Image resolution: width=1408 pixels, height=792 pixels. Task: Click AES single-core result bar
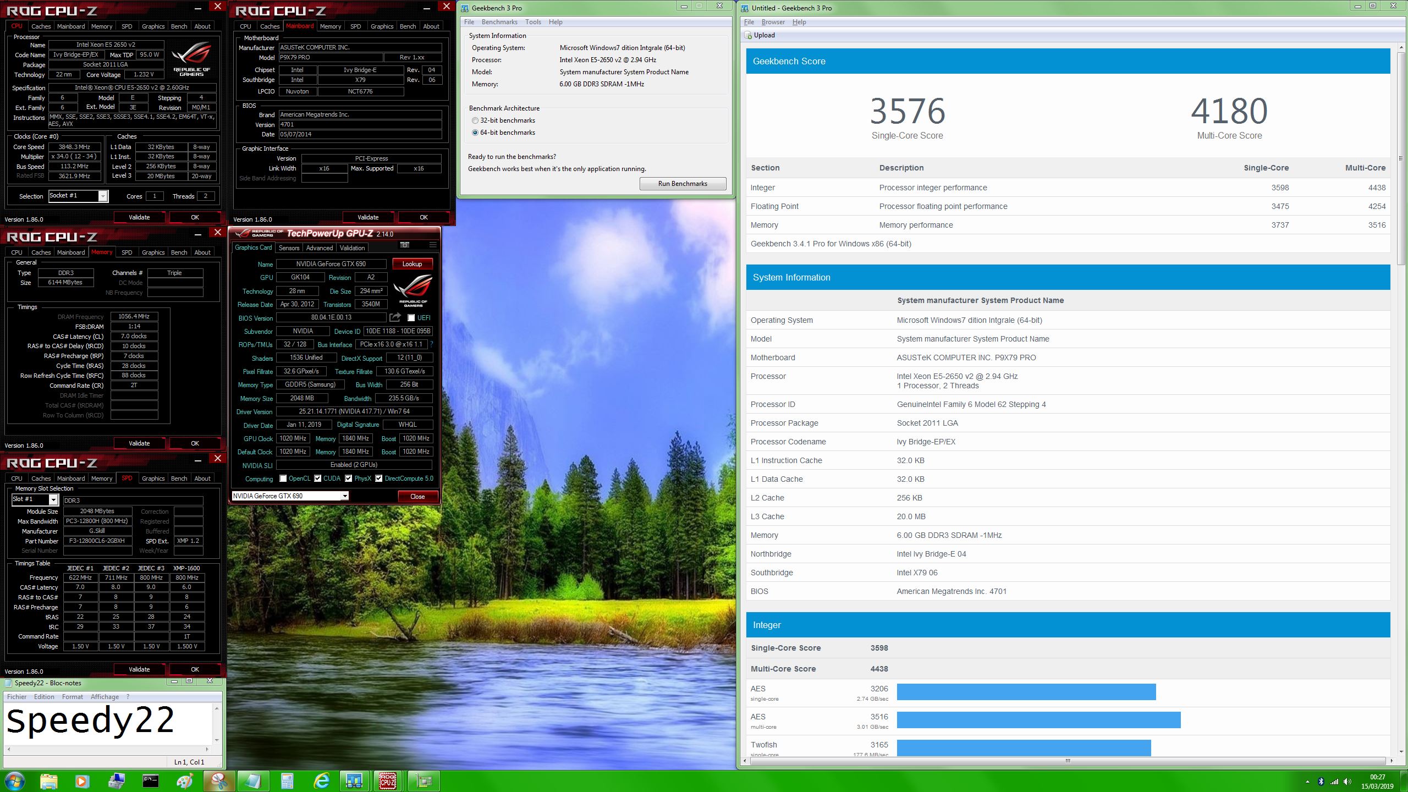click(x=1026, y=692)
